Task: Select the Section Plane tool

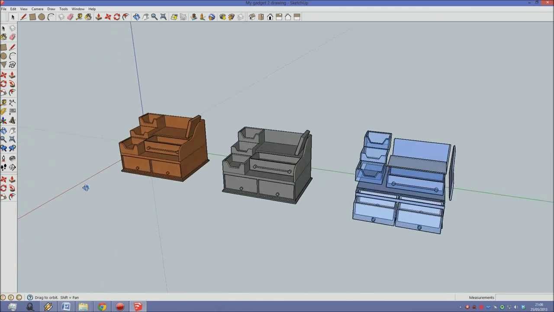Action: pyautogui.click(x=13, y=167)
